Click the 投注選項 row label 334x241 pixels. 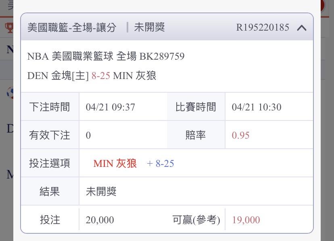[x=50, y=164]
